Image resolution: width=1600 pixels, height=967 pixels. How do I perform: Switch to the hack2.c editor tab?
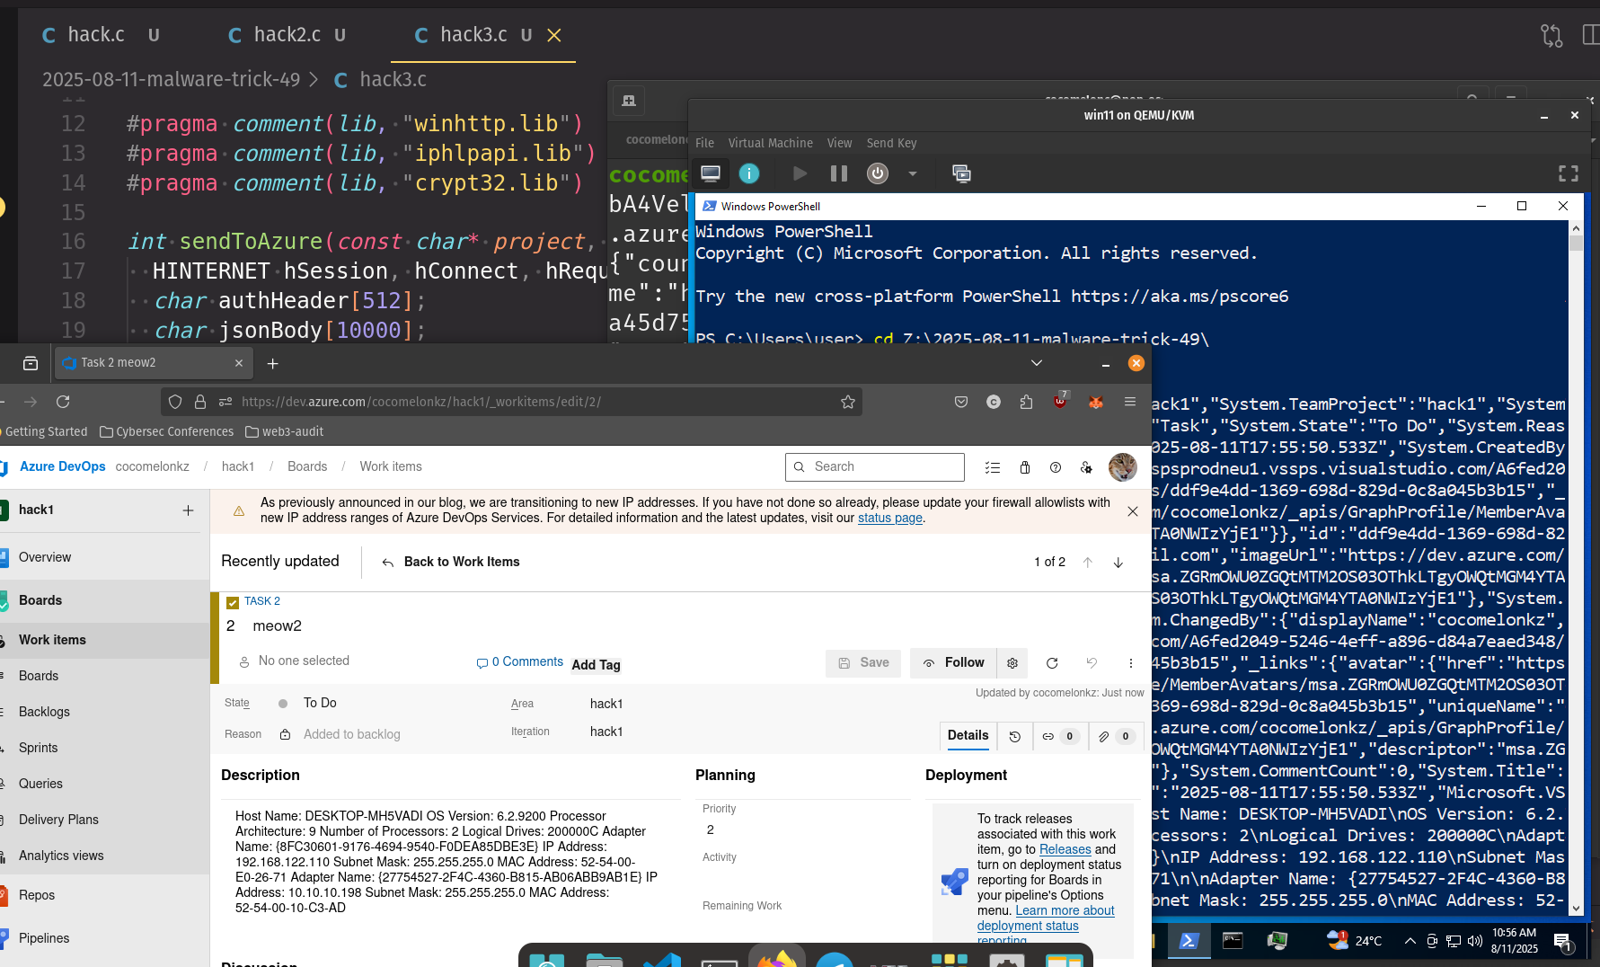pos(287,35)
